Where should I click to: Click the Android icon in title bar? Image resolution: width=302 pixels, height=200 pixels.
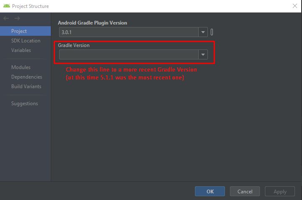pos(7,6)
